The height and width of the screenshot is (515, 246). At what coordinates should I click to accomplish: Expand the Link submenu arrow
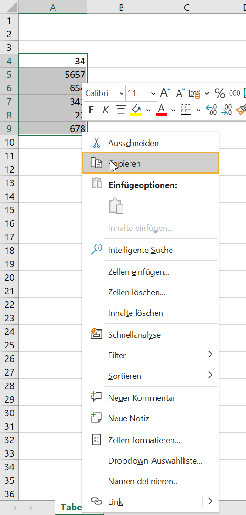[210, 501]
